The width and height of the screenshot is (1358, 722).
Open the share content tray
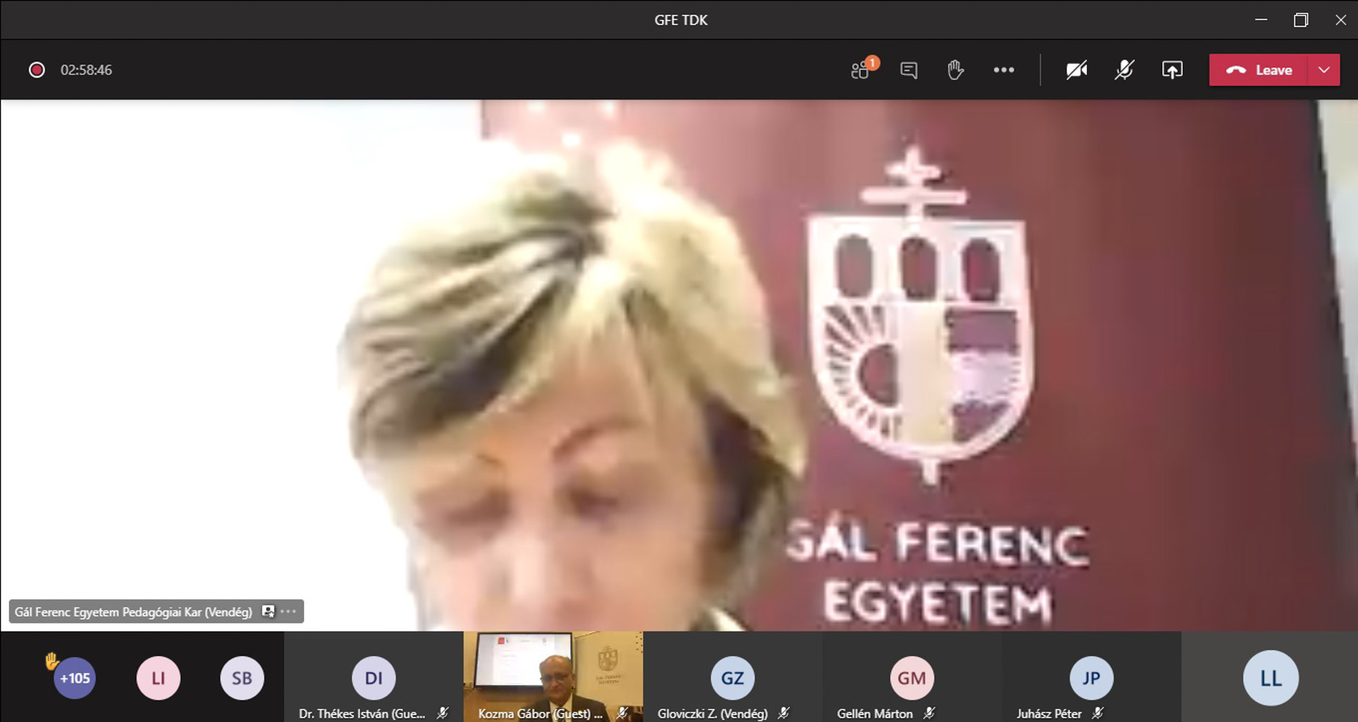(1172, 70)
